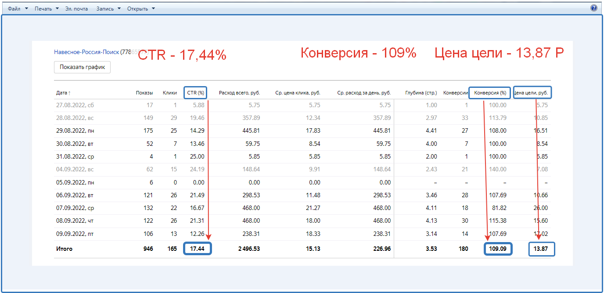Click total CTR value 17.44
The width and height of the screenshot is (604, 293).
(198, 249)
